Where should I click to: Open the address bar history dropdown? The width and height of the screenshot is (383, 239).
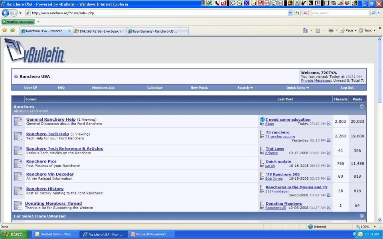pos(290,13)
